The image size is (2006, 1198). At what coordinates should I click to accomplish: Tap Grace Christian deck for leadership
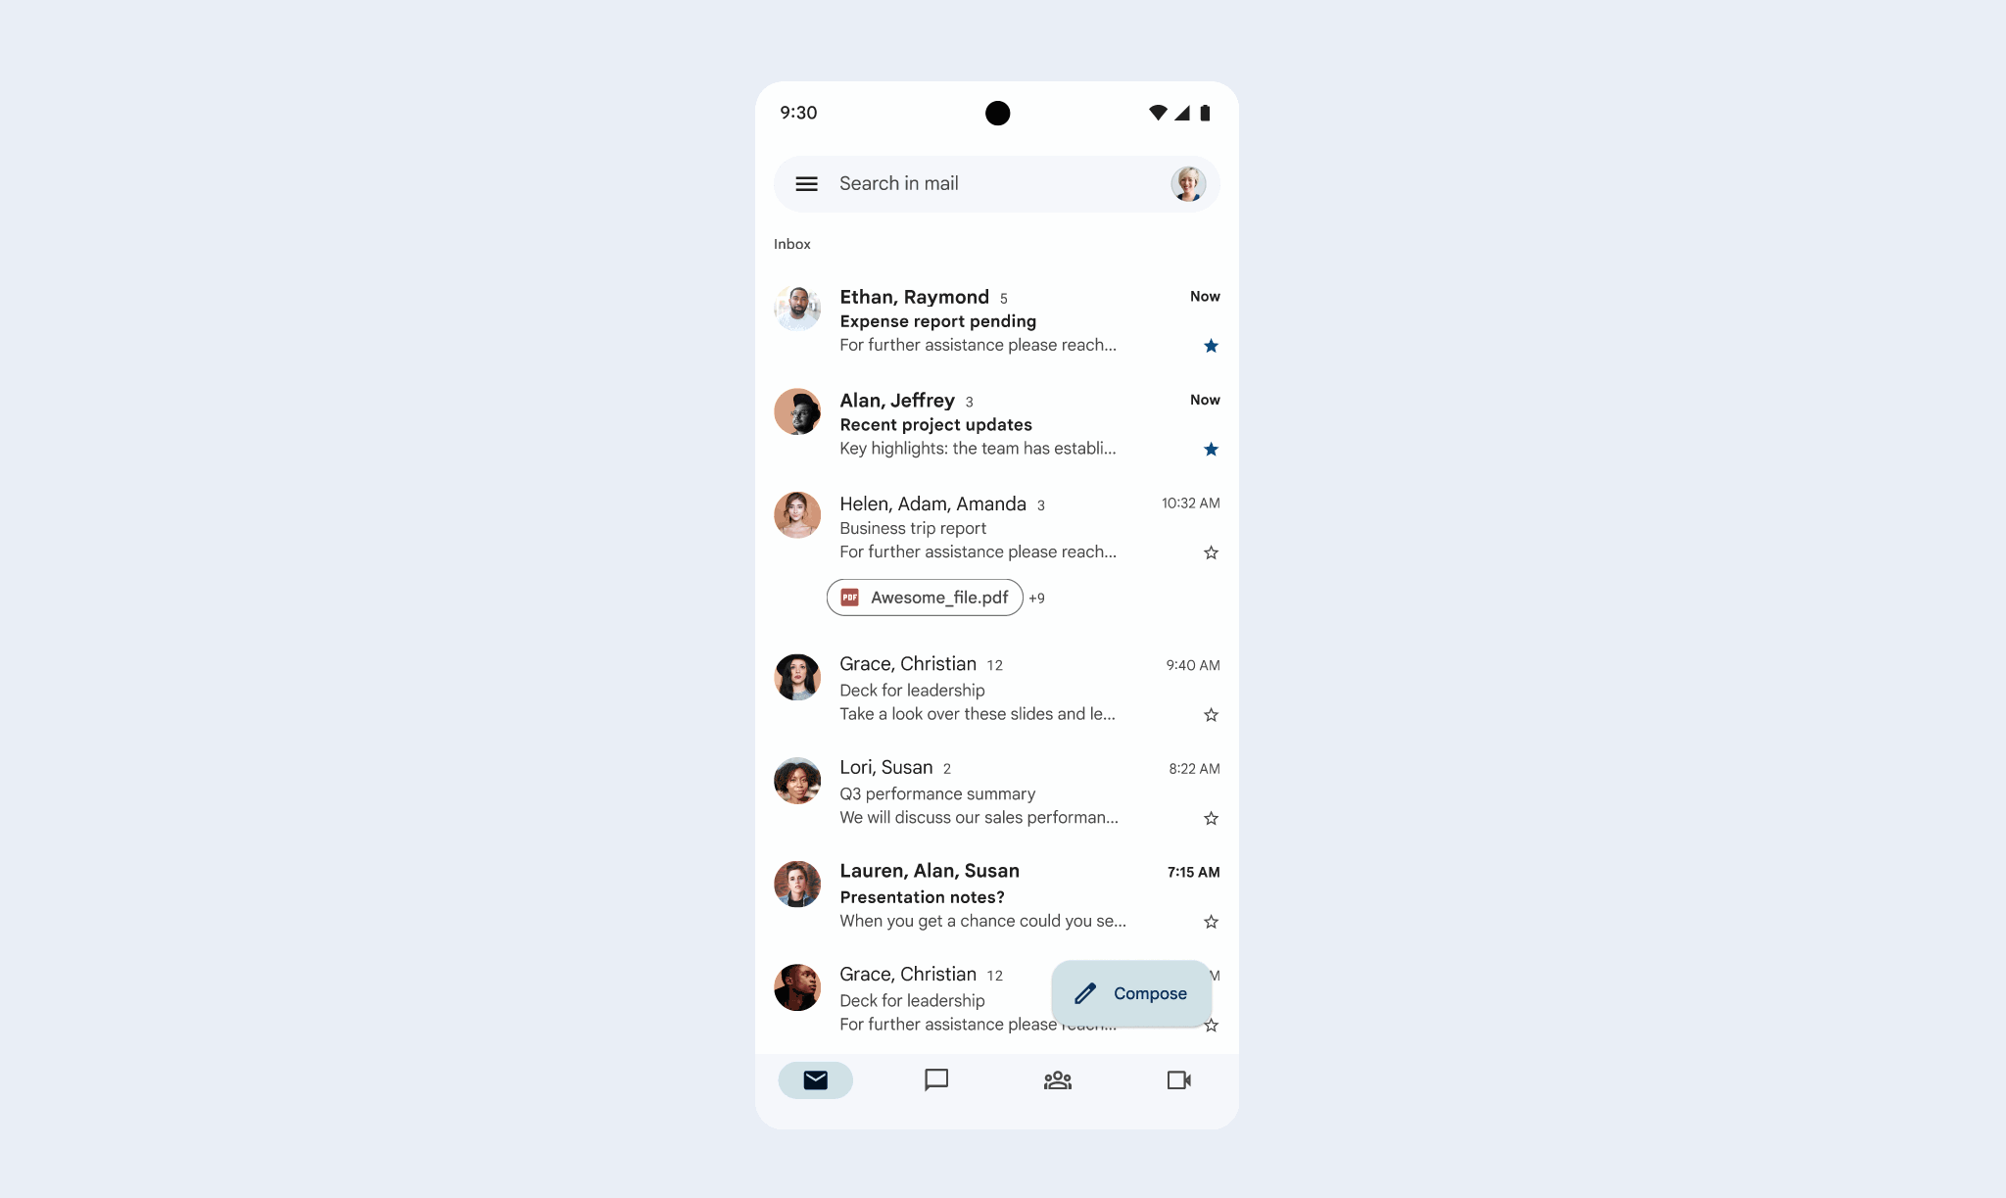998,689
